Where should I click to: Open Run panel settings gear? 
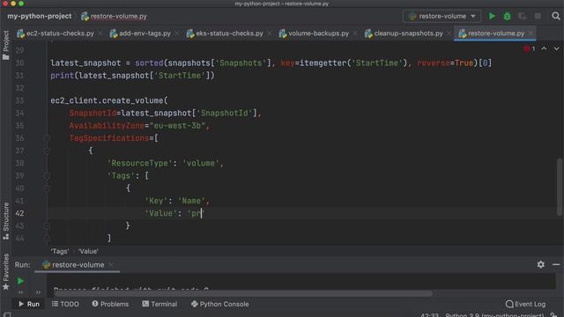pos(540,264)
